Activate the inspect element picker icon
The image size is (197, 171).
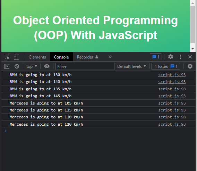click(x=7, y=57)
